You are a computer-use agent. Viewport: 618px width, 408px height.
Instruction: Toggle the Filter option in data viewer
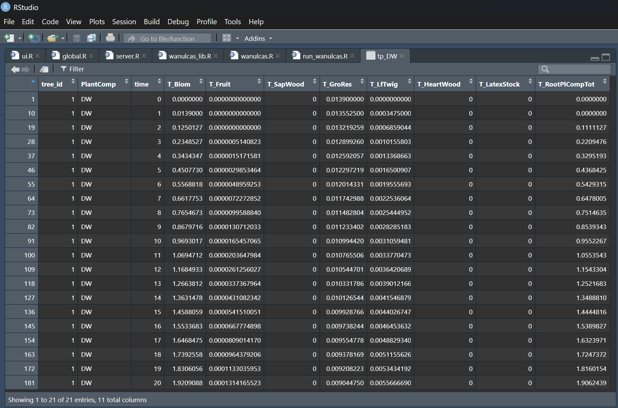pyautogui.click(x=72, y=69)
